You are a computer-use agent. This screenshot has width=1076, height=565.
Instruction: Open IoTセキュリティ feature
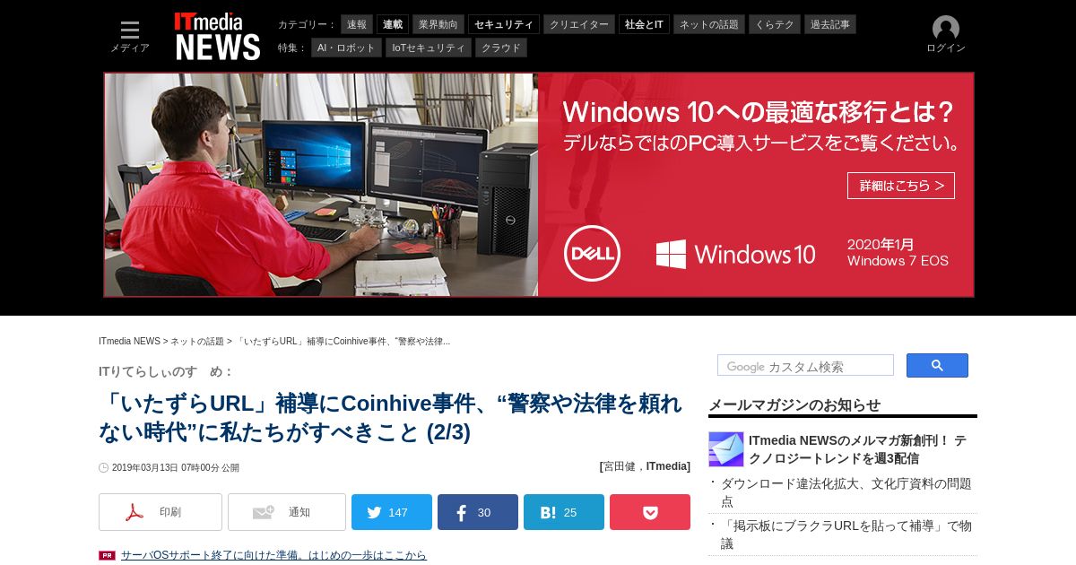point(429,48)
